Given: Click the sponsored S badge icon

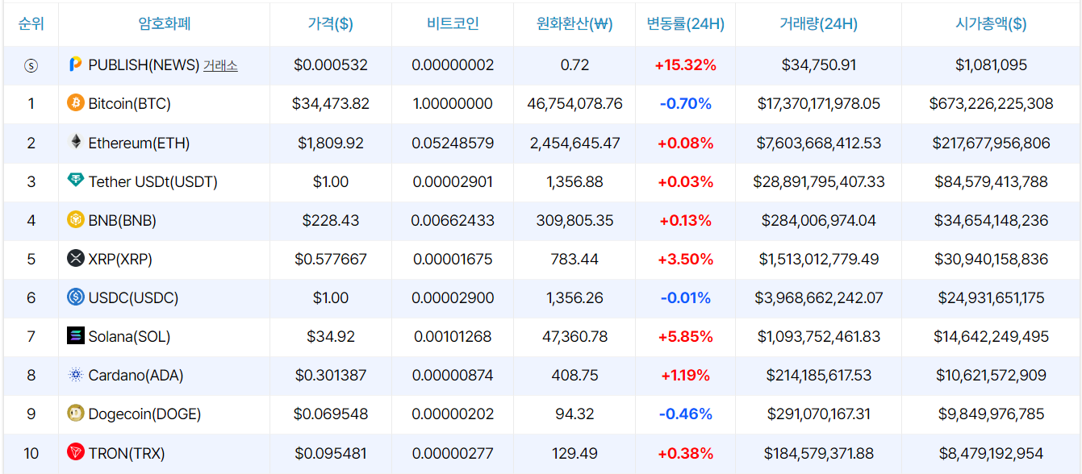Looking at the screenshot, I should (31, 65).
